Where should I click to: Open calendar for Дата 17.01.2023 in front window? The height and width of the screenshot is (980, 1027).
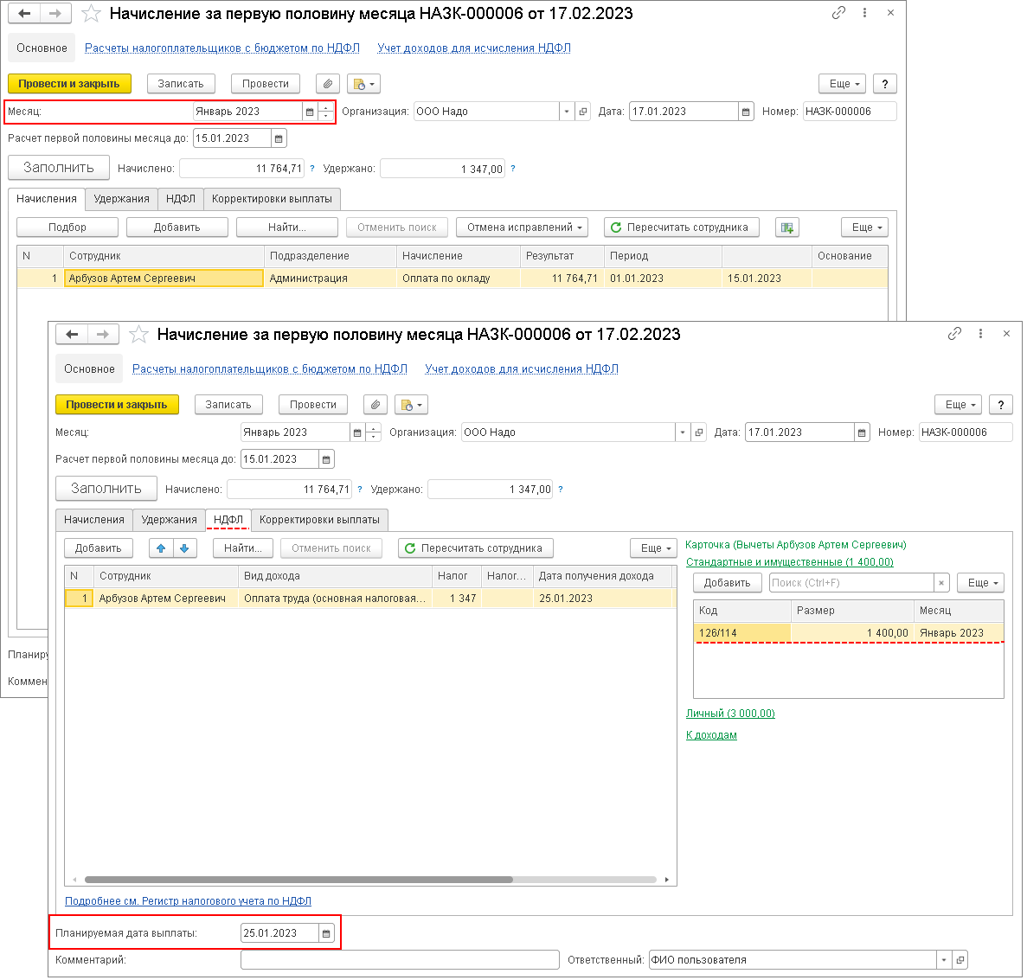[862, 432]
